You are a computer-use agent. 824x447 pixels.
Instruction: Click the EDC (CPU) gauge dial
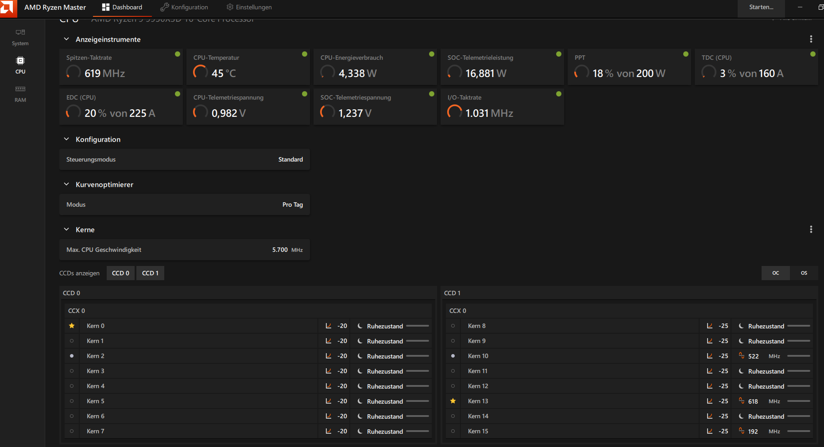tap(74, 112)
